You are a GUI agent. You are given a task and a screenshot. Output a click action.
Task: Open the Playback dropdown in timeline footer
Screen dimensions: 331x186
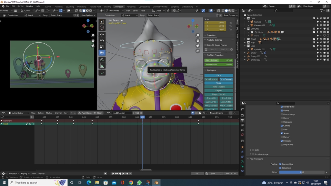(14, 174)
